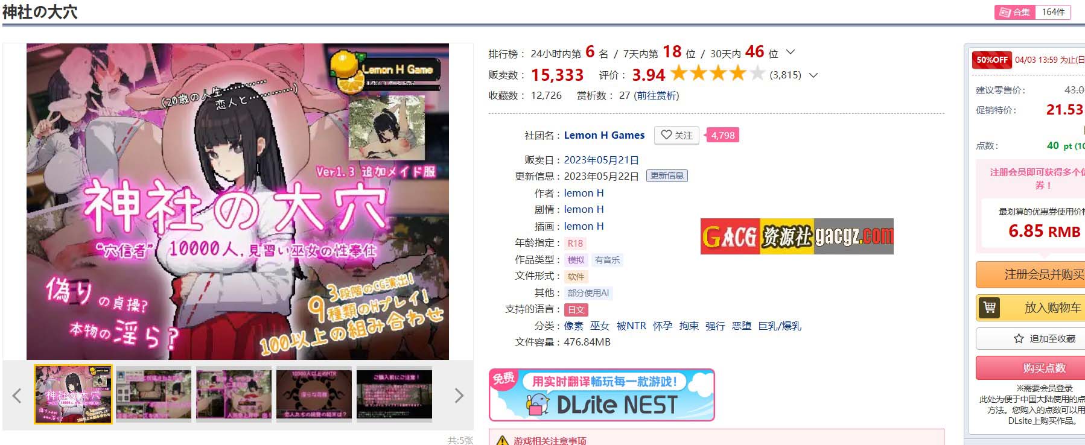The height and width of the screenshot is (445, 1085).
Task: Click the star icon beside 追加至收藏
Action: click(1019, 339)
